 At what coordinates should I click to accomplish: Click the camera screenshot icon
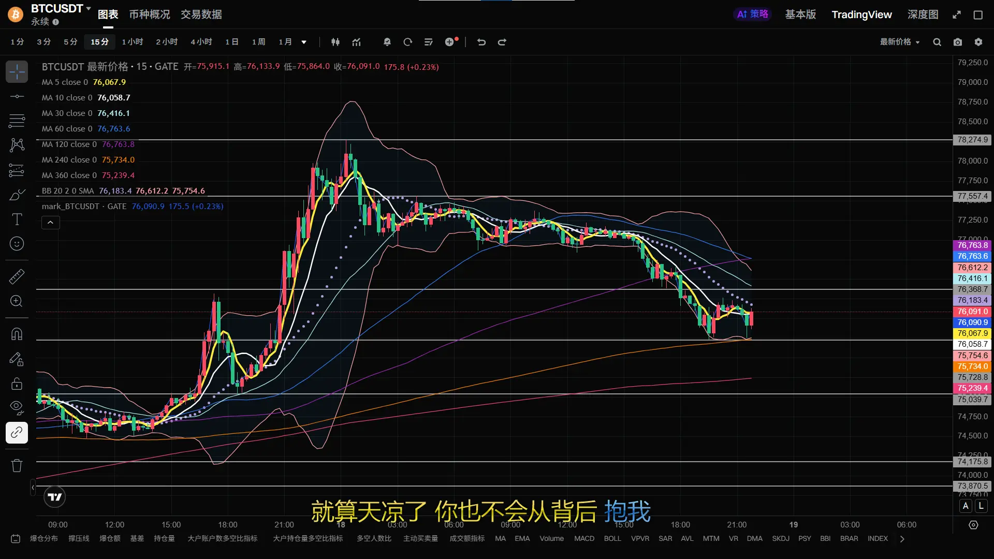pyautogui.click(x=958, y=42)
